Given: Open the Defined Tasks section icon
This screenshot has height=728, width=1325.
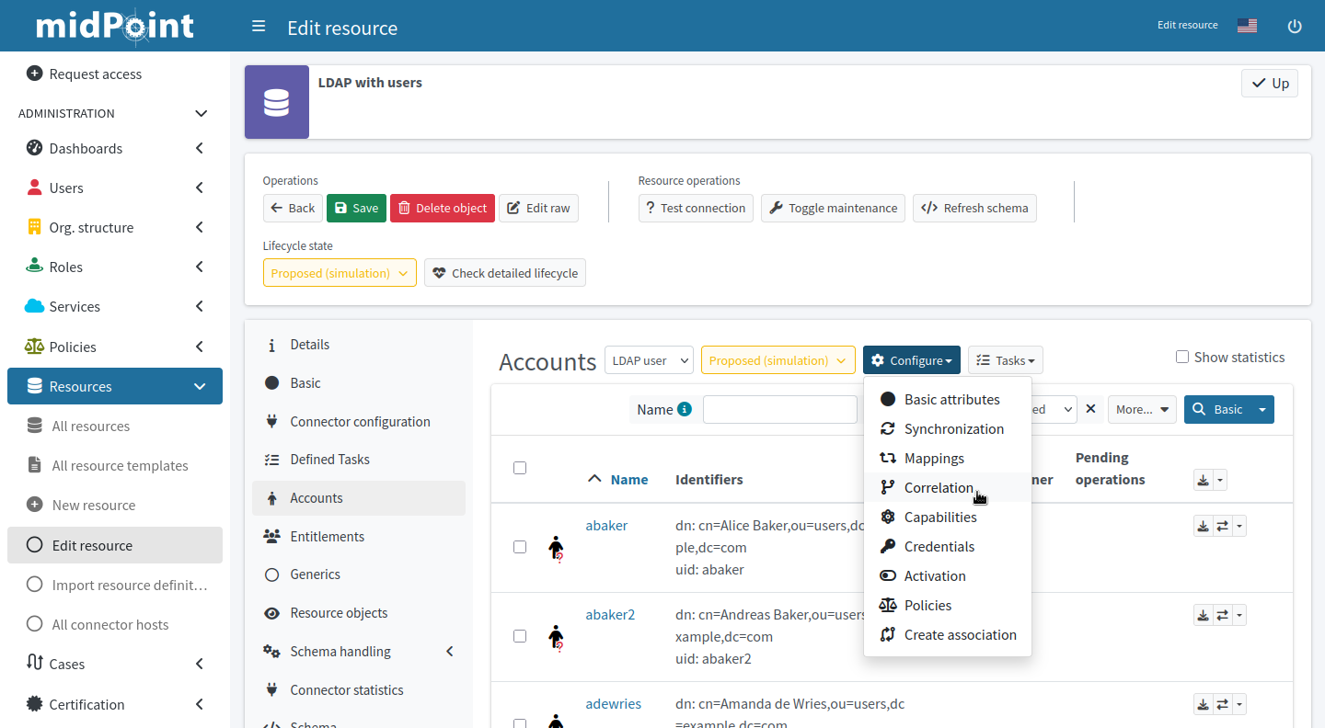Looking at the screenshot, I should 271,459.
